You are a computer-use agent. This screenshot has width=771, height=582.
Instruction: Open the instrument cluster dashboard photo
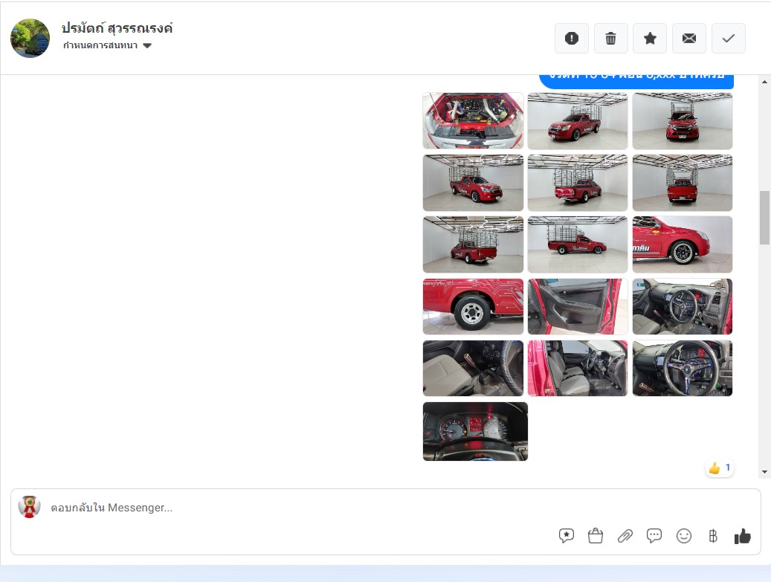(x=475, y=432)
